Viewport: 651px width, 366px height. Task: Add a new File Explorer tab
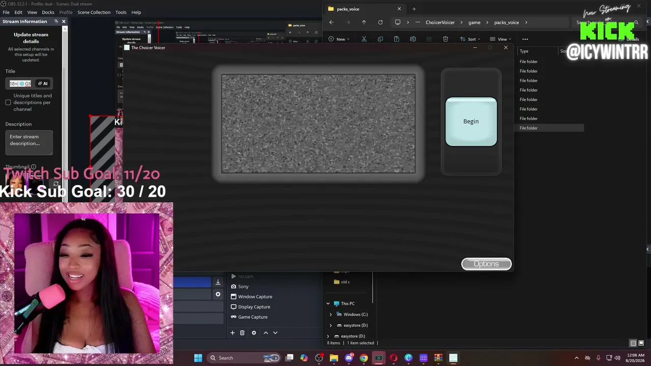point(414,9)
